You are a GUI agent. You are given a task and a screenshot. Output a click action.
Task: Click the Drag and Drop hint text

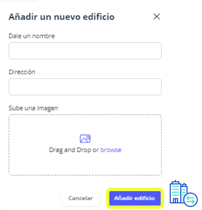(x=74, y=150)
